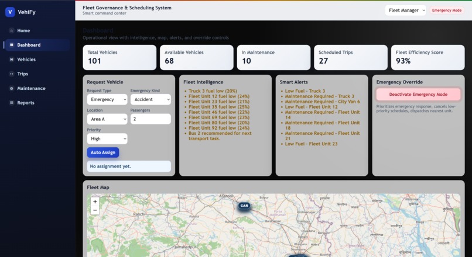Viewport: 472px width, 257px height.
Task: Click 'Fleet Unit 23 fuel low (21%)'
Action: click(x=219, y=102)
